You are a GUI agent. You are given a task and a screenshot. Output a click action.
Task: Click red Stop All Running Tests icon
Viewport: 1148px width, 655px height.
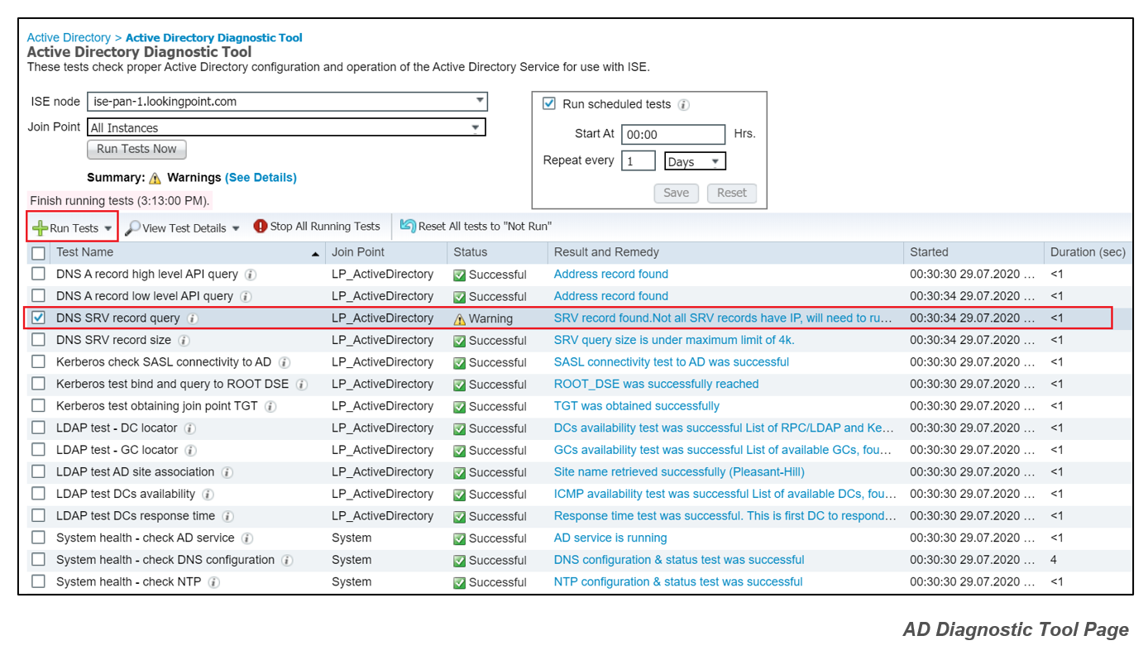pyautogui.click(x=261, y=227)
